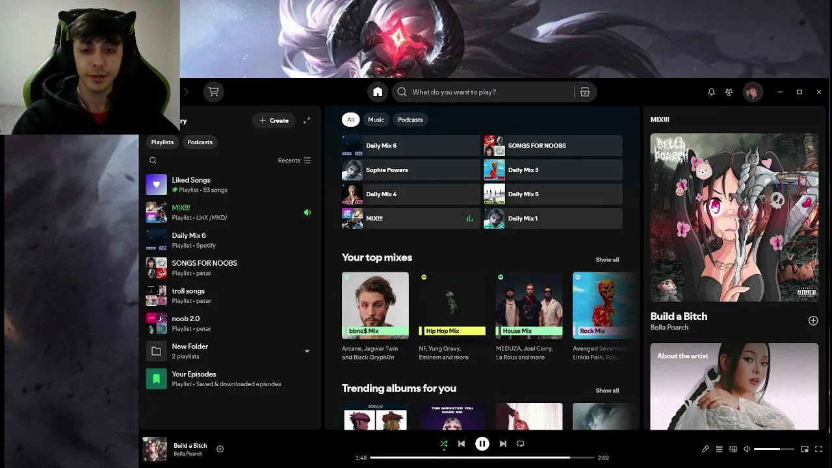Open the user profile avatar menu
The image size is (832, 468).
click(752, 92)
